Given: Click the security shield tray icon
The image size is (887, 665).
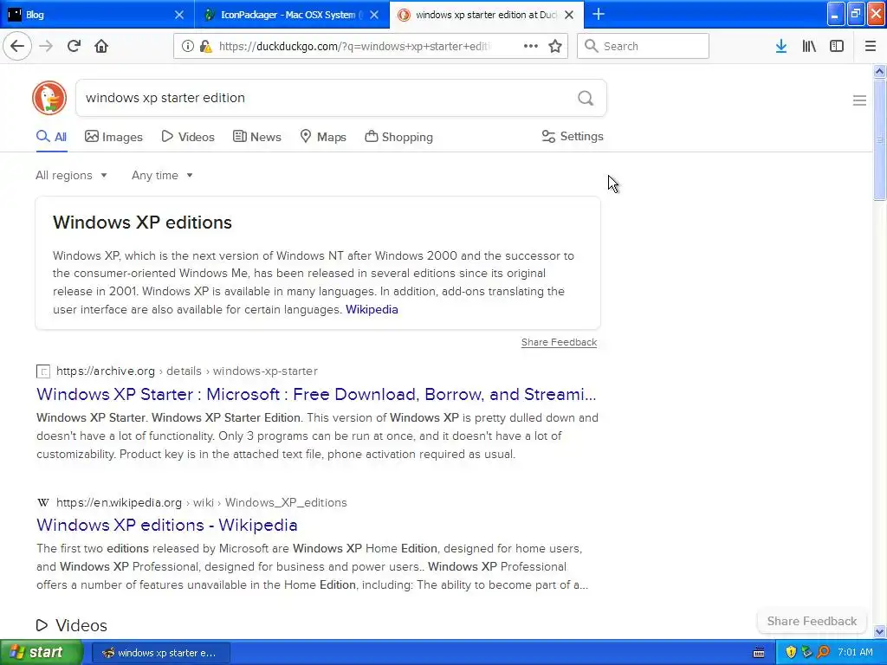Looking at the screenshot, I should [x=791, y=652].
